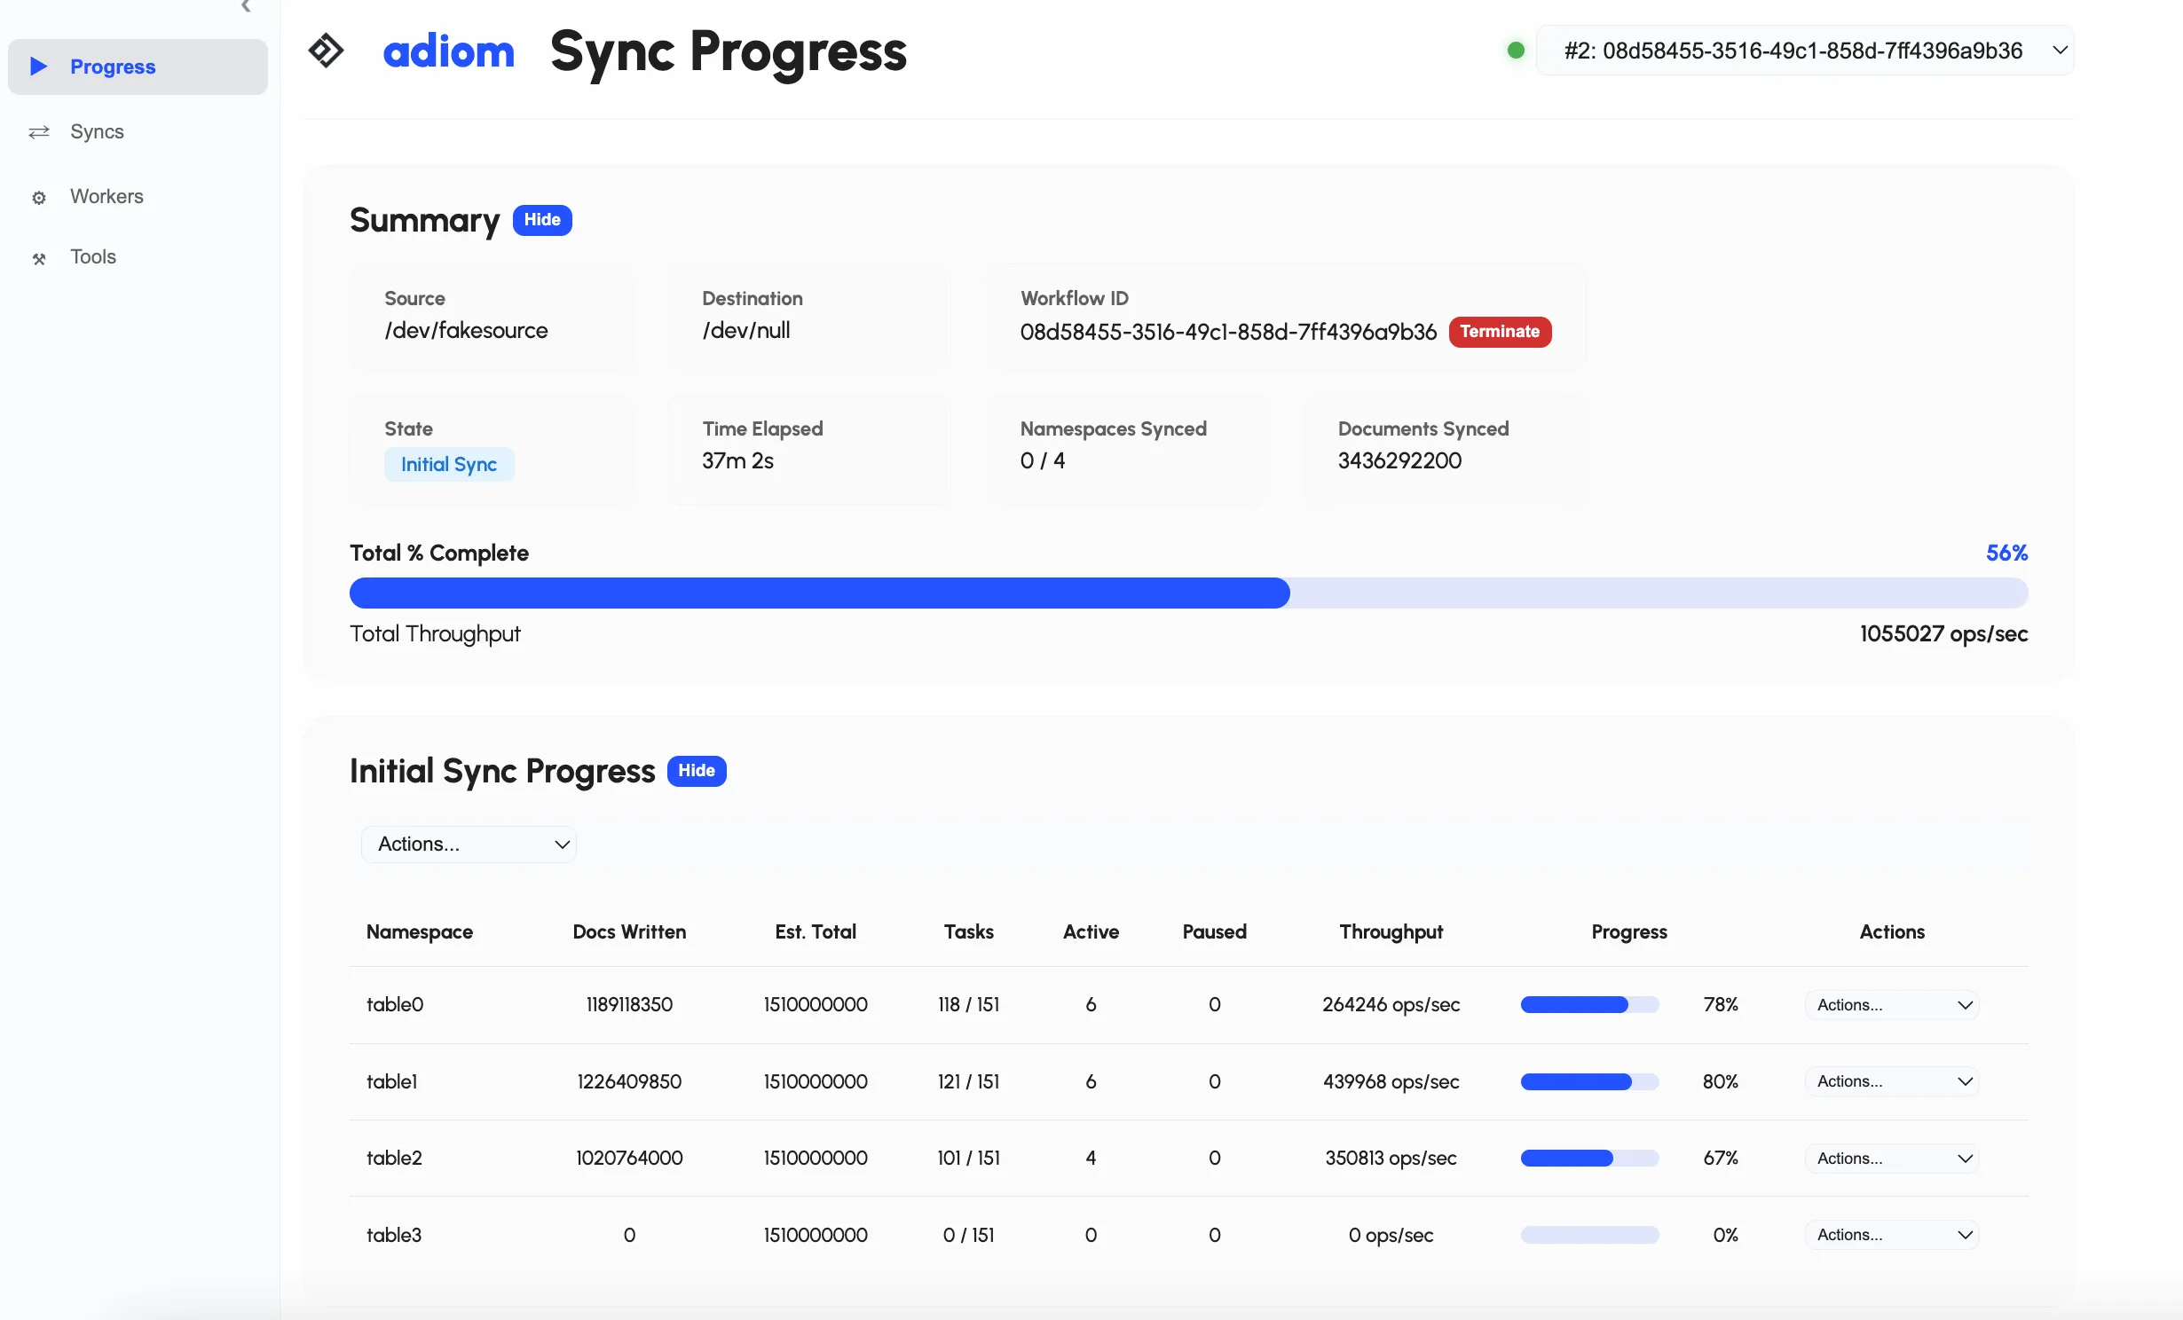Click the Tools wrench icon
2183x1320 pixels.
[x=39, y=258]
